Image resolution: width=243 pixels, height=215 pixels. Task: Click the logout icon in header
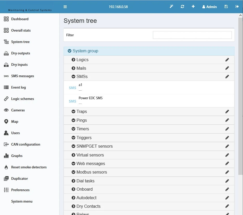[237, 6]
